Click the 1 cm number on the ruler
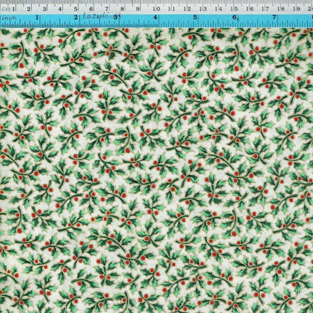The height and width of the screenshot is (313, 313). coord(14,9)
